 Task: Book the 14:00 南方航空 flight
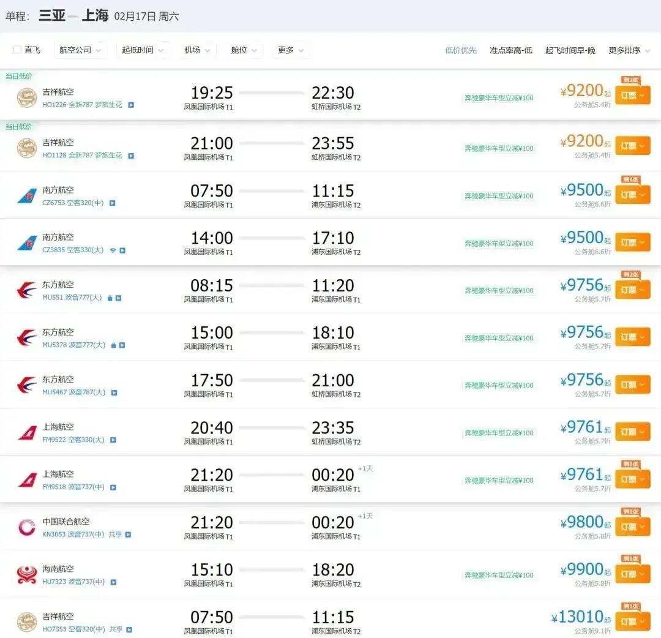(632, 242)
